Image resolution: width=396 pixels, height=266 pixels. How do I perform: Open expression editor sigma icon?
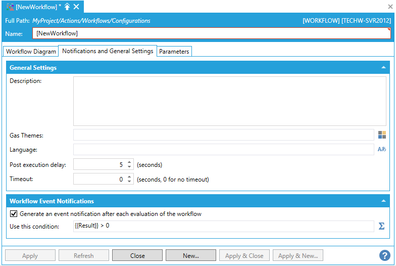point(382,226)
